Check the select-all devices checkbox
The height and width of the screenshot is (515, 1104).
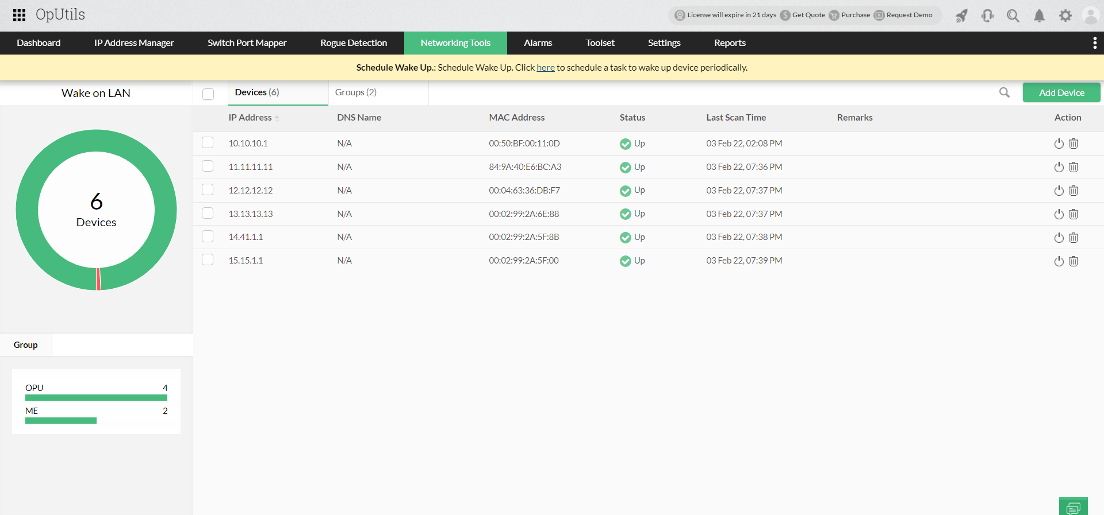click(208, 94)
